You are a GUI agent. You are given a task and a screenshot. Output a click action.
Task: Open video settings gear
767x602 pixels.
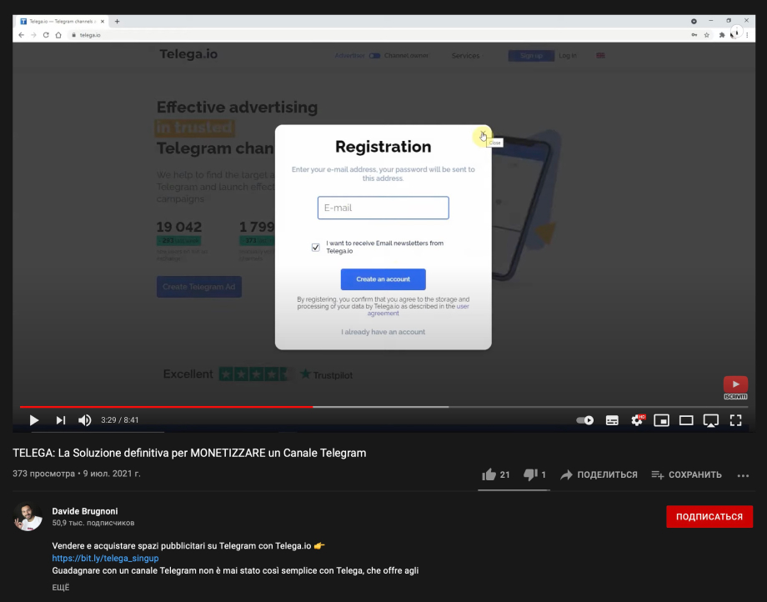[638, 420]
